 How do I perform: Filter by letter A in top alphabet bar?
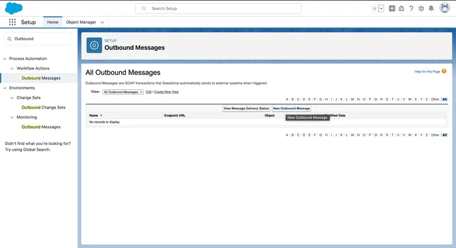click(x=287, y=99)
